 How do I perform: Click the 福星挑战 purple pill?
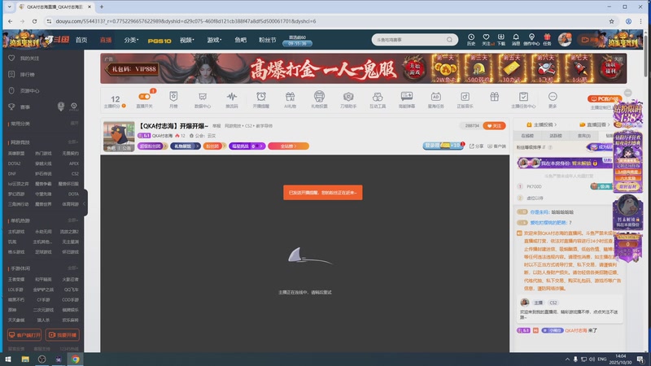click(247, 146)
